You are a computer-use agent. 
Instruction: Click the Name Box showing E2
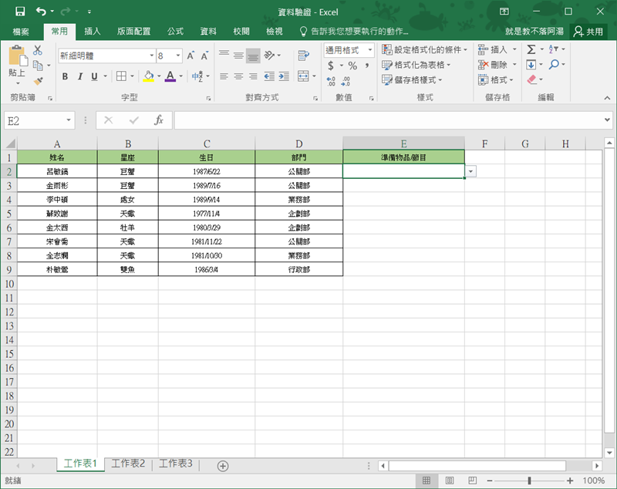pyautogui.click(x=35, y=120)
